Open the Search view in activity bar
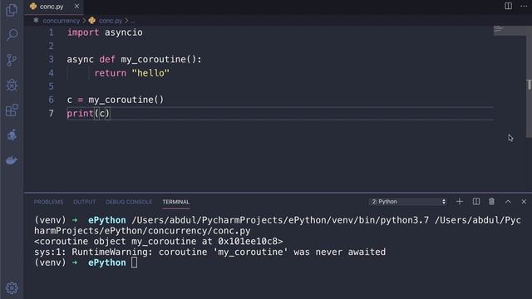Image resolution: width=532 pixels, height=299 pixels. [x=12, y=35]
